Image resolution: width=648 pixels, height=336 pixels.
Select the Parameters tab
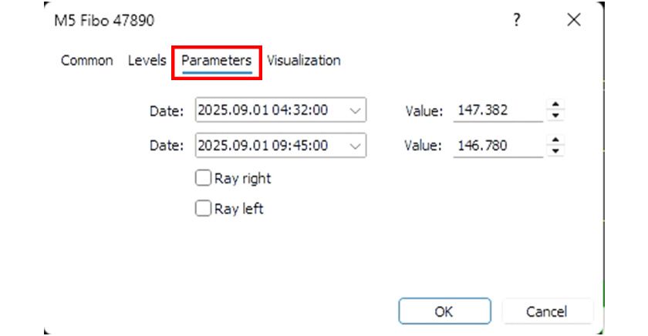(217, 60)
